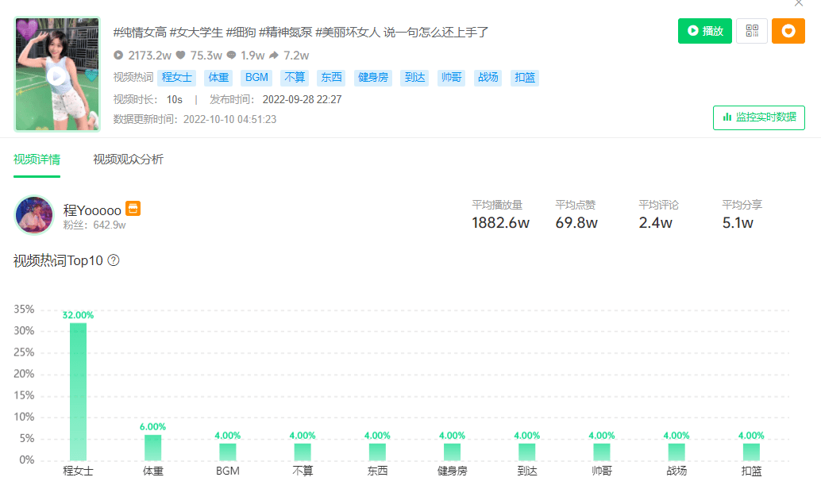Click the orange shop badge beside 程Yooooo
The height and width of the screenshot is (481, 821).
pos(133,208)
